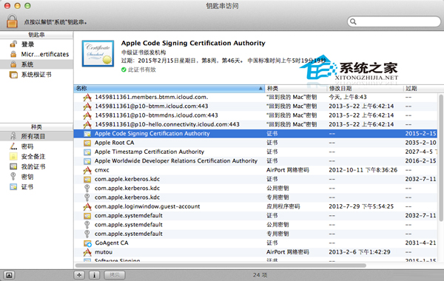Open info with the i button
444x281 pixels.
tap(94, 275)
